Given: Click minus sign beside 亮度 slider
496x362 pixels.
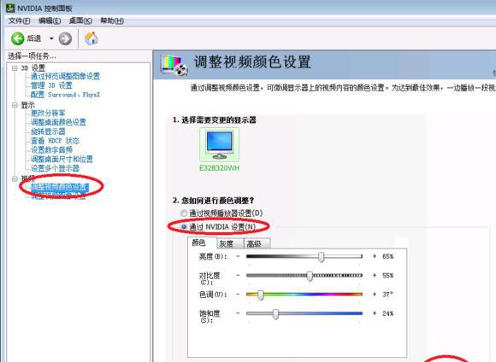Looking at the screenshot, I should pos(238,256).
